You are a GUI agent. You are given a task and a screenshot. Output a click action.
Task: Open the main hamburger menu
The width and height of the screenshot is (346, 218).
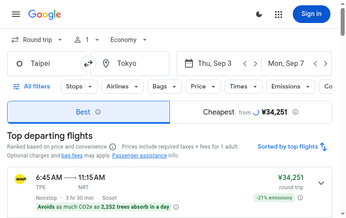pos(16,14)
